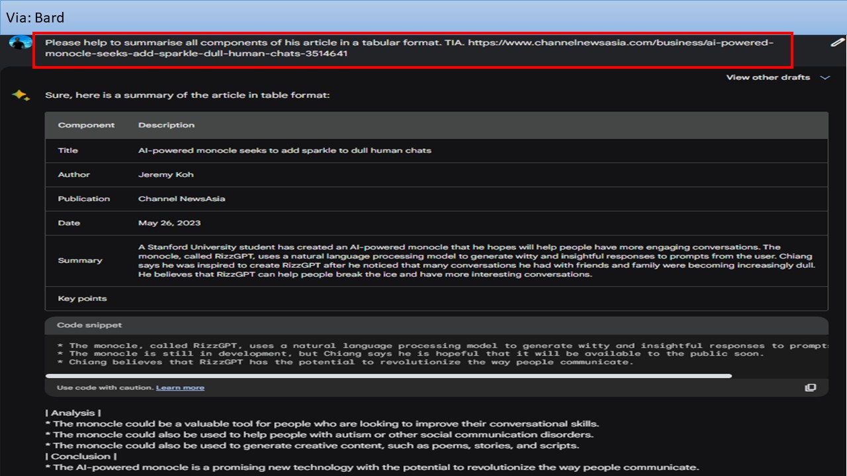Viewport: 847px width, 476px height.
Task: Click the Component column header
Action: click(86, 125)
